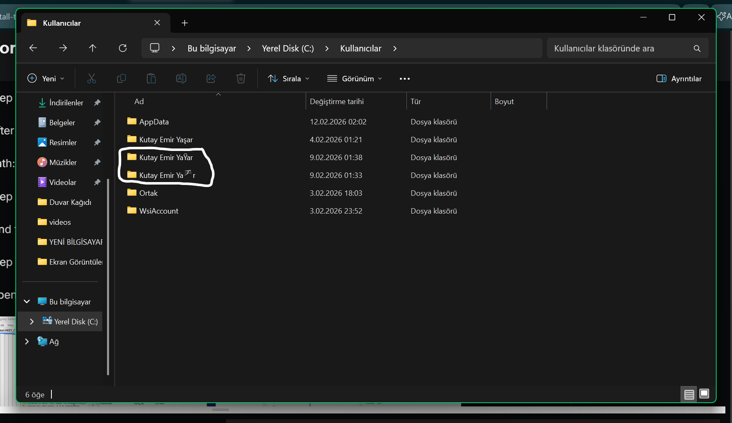732x423 pixels.
Task: Click the Paste clipboard icon
Action: [x=151, y=78]
